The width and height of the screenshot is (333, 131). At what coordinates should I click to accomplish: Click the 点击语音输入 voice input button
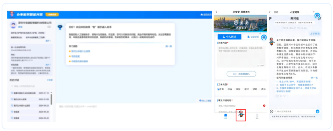pos(241,74)
